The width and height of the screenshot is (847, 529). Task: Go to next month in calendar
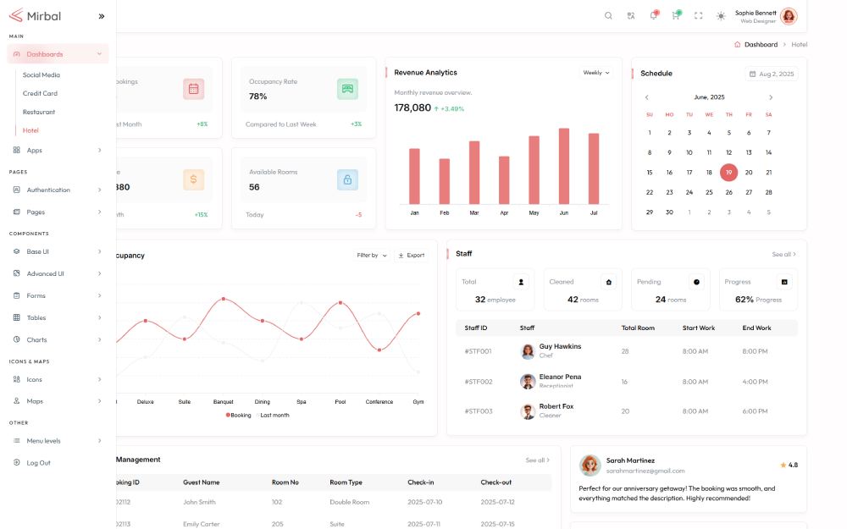click(771, 97)
